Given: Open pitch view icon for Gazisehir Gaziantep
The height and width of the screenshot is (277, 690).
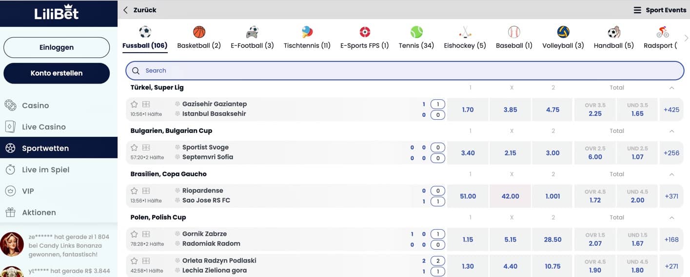Looking at the screenshot, I should point(146,104).
